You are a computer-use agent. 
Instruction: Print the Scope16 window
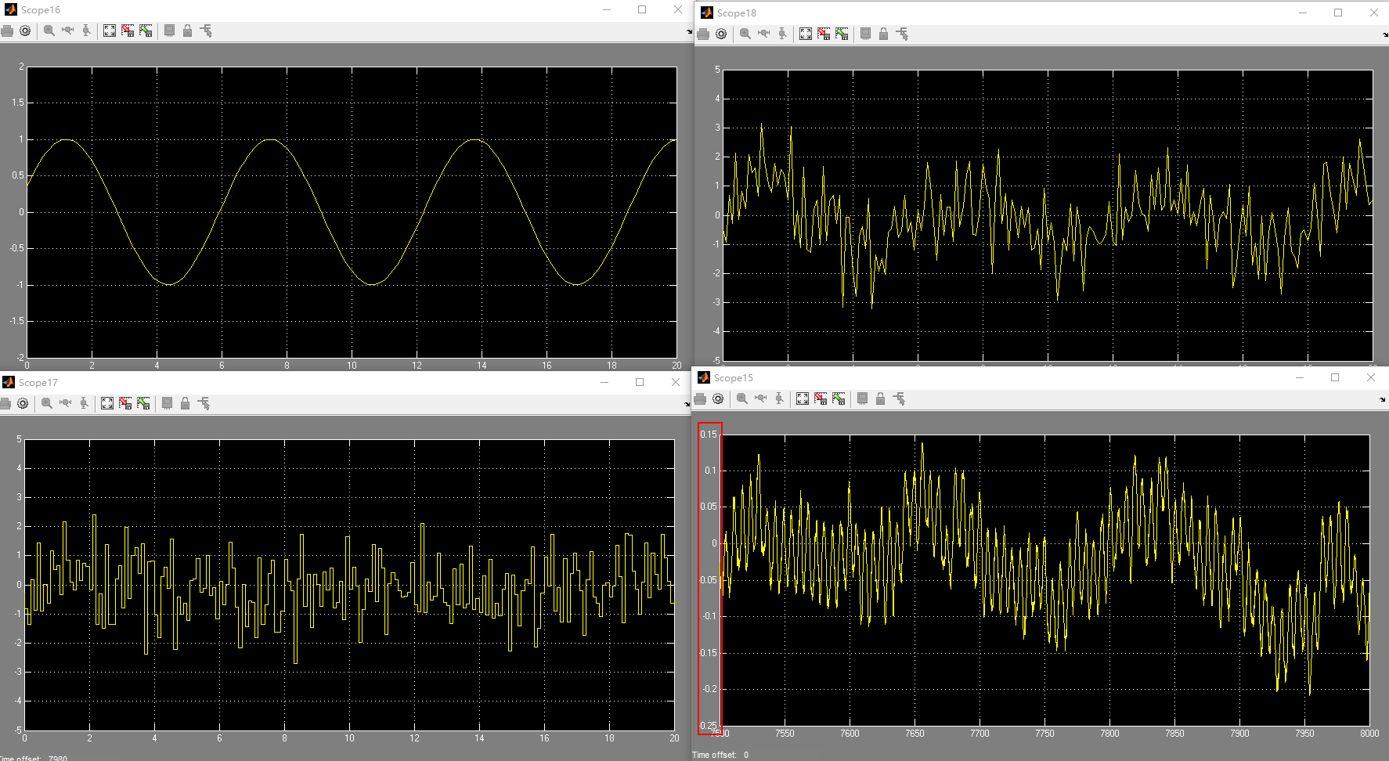click(x=7, y=31)
